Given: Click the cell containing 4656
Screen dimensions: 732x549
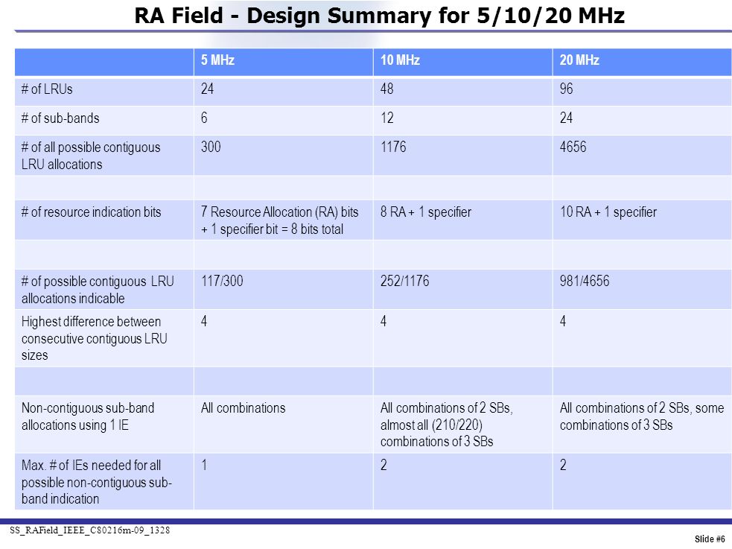Looking at the screenshot, I should [642, 156].
